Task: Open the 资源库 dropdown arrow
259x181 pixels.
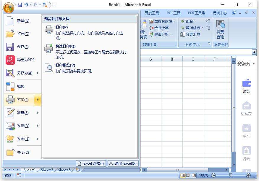Action: (254, 63)
